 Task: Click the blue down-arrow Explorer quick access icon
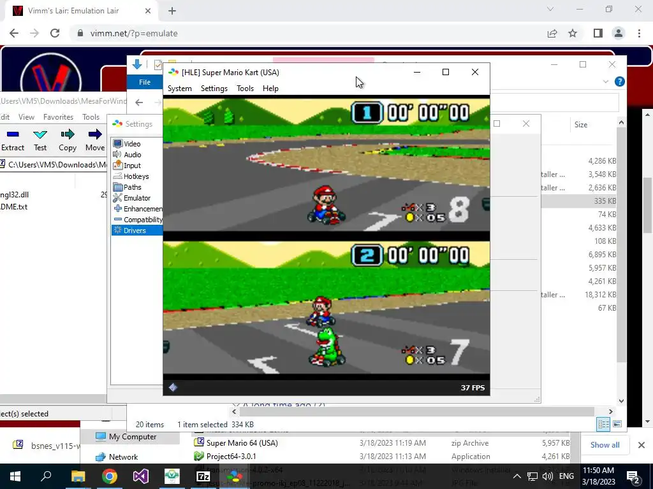click(136, 64)
